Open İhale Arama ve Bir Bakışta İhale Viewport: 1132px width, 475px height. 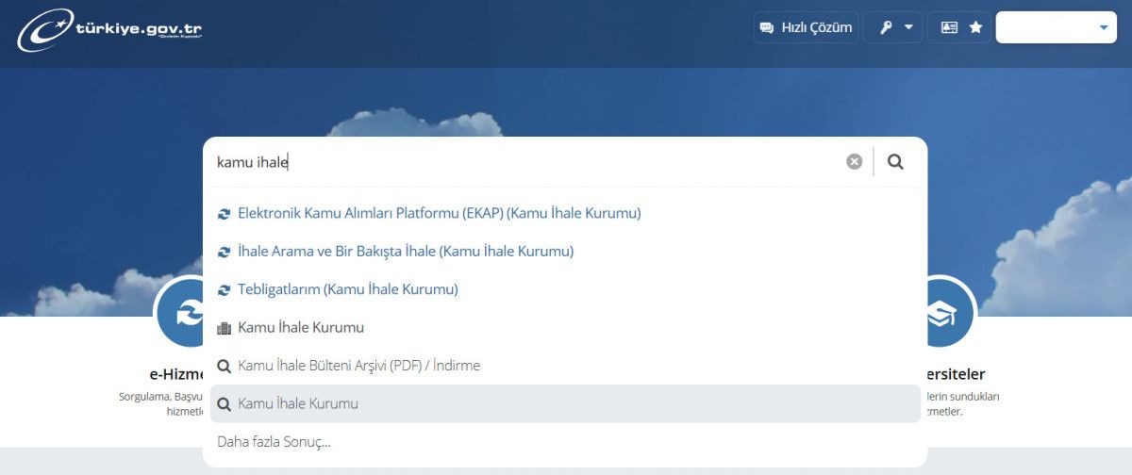[406, 252]
